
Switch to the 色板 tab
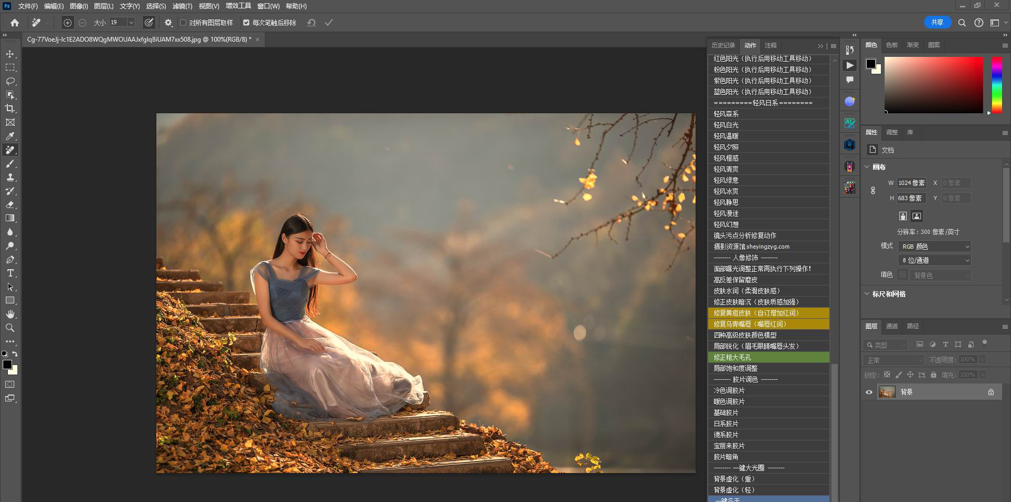pos(891,45)
